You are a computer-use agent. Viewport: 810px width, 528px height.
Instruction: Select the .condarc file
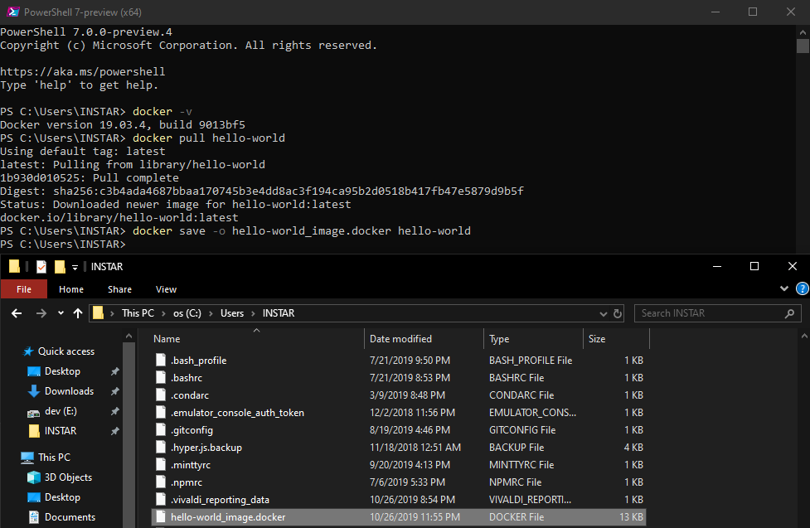tap(399, 395)
